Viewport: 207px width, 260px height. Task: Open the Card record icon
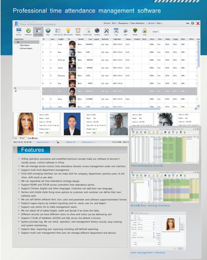point(58,32)
